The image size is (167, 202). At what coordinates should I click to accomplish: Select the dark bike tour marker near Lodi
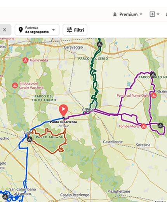pos(30,139)
